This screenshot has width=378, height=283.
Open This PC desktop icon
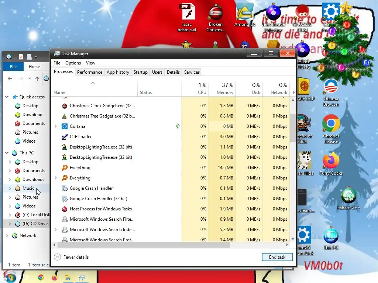point(331,238)
